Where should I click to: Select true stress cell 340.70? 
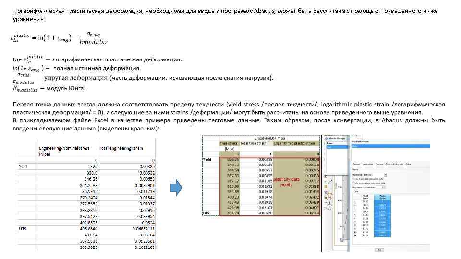click(230, 165)
